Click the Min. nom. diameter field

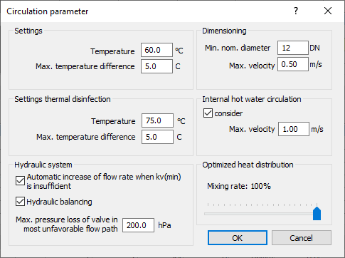(293, 48)
